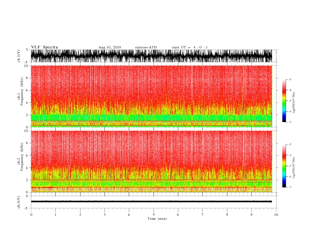Click the time axis tick label "1"
The image size is (311, 241).
(55, 215)
